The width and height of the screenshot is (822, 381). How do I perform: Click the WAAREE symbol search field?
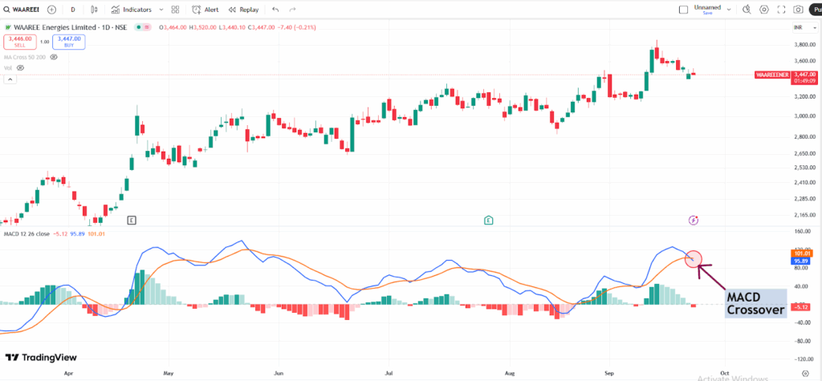(x=24, y=10)
